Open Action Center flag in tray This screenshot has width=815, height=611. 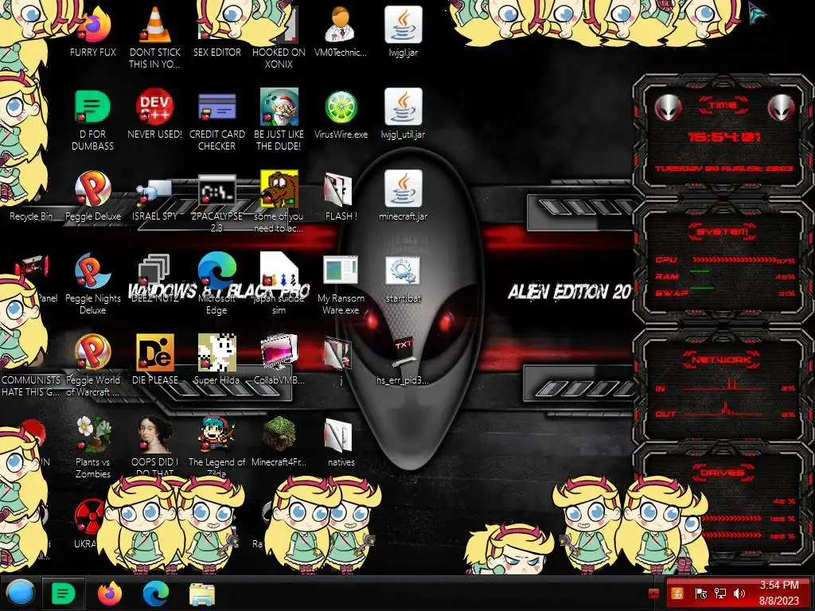(700, 593)
